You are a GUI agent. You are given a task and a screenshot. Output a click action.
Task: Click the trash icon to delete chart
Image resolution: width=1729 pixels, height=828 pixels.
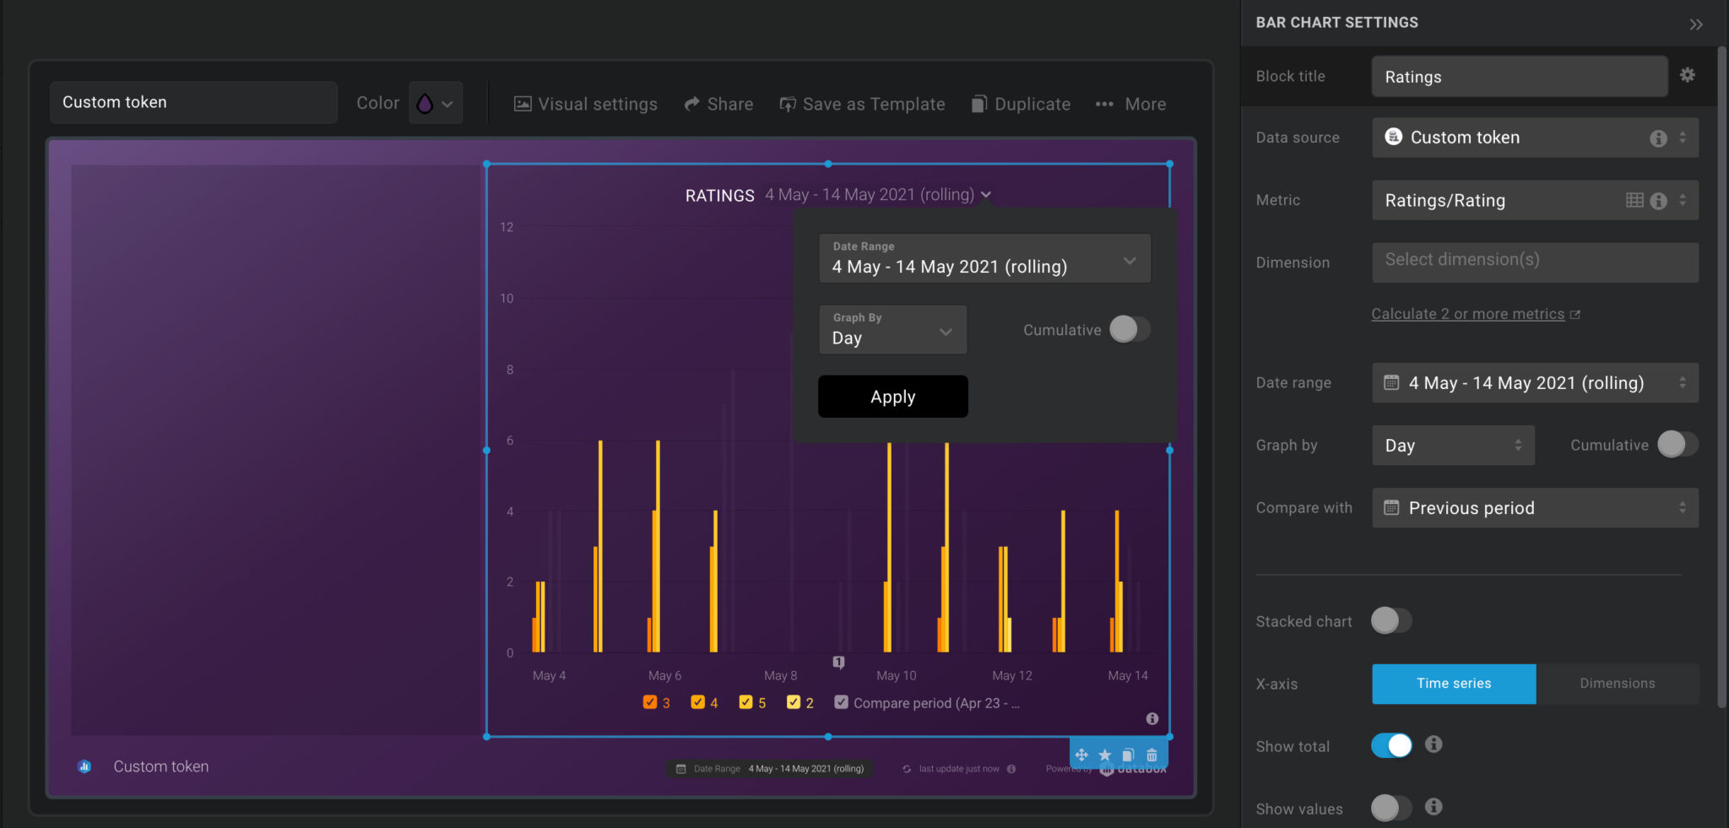pos(1152,754)
